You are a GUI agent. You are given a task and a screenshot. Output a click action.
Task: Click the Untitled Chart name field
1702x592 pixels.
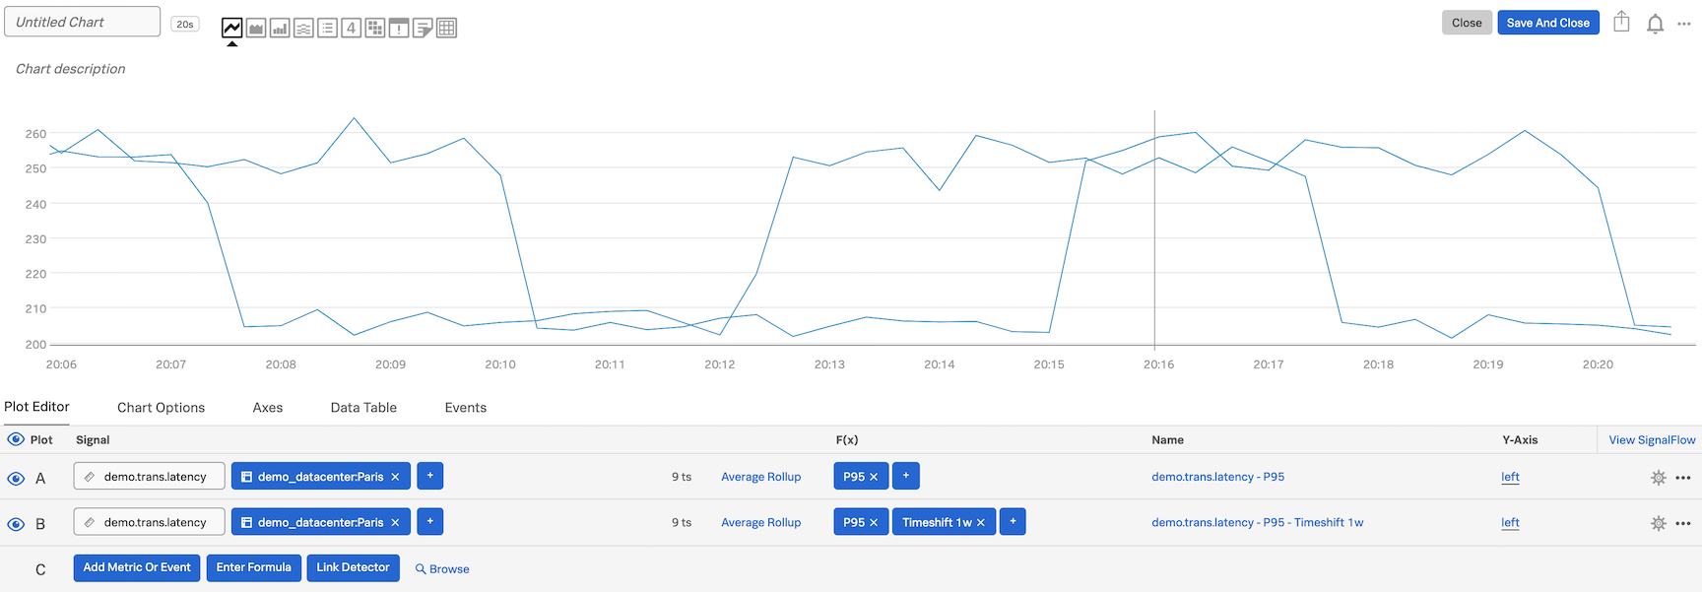[x=82, y=22]
